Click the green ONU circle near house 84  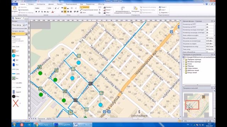tap(40, 73)
